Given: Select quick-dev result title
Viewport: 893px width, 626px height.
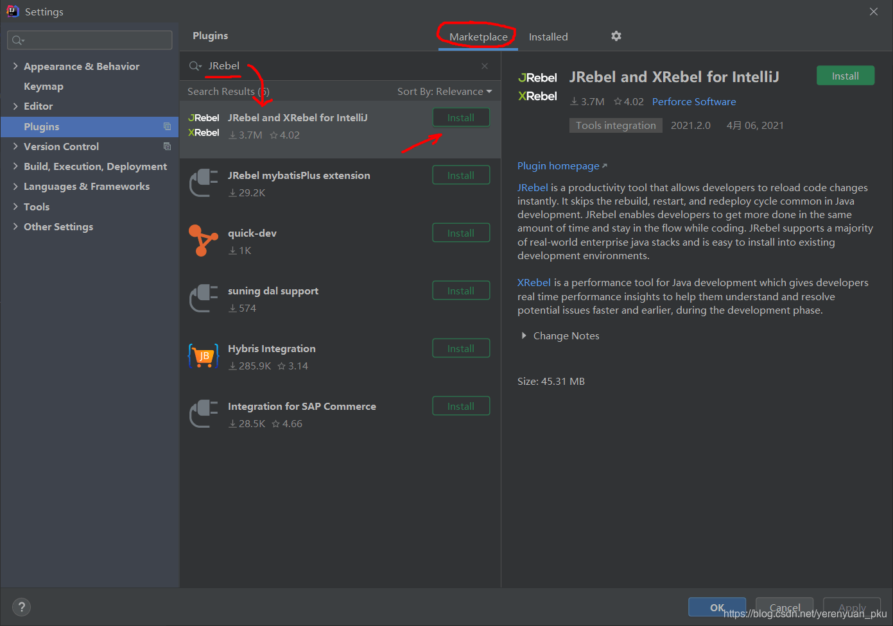Looking at the screenshot, I should pyautogui.click(x=252, y=233).
